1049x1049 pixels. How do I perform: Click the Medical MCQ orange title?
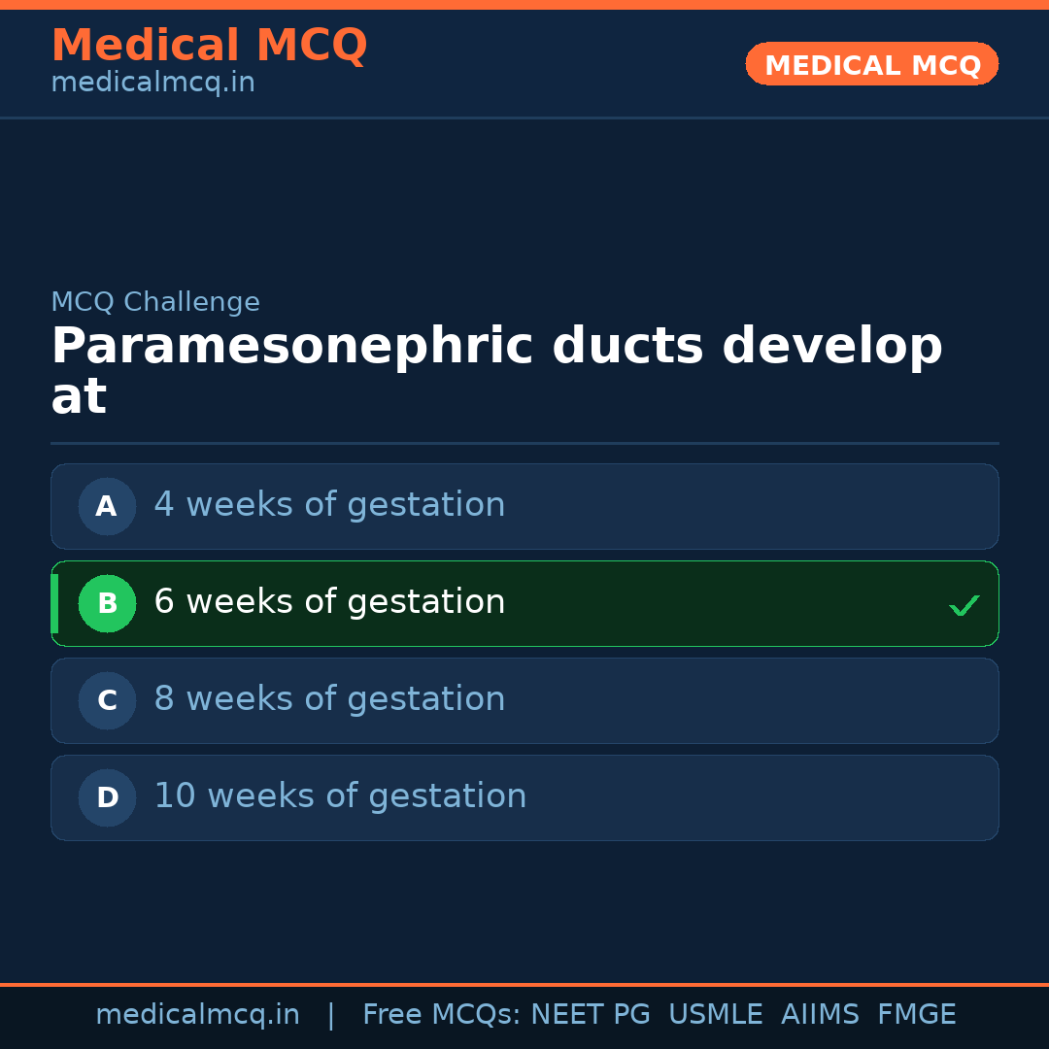(209, 46)
